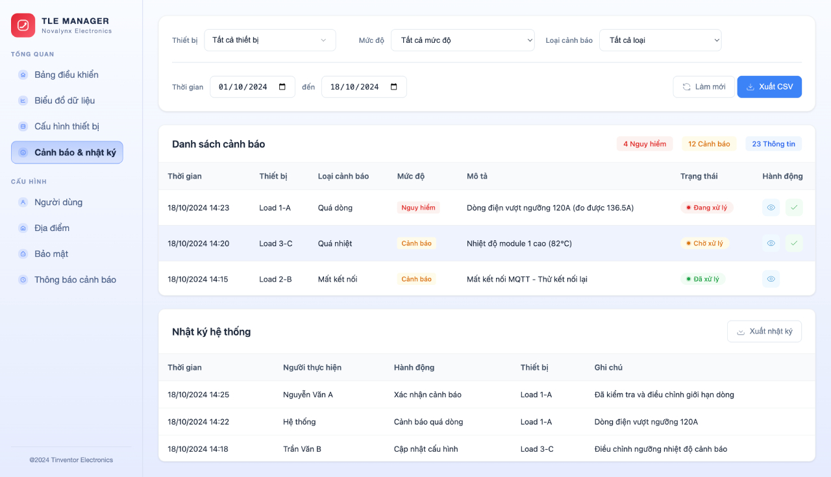Click the Làm mới refresh button
This screenshot has height=477, width=831.
click(x=704, y=87)
